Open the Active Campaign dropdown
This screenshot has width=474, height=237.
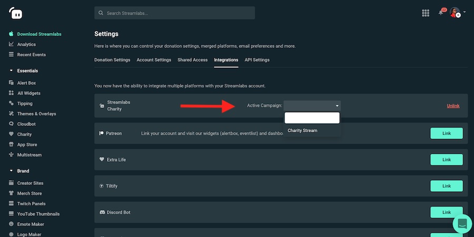(312, 105)
